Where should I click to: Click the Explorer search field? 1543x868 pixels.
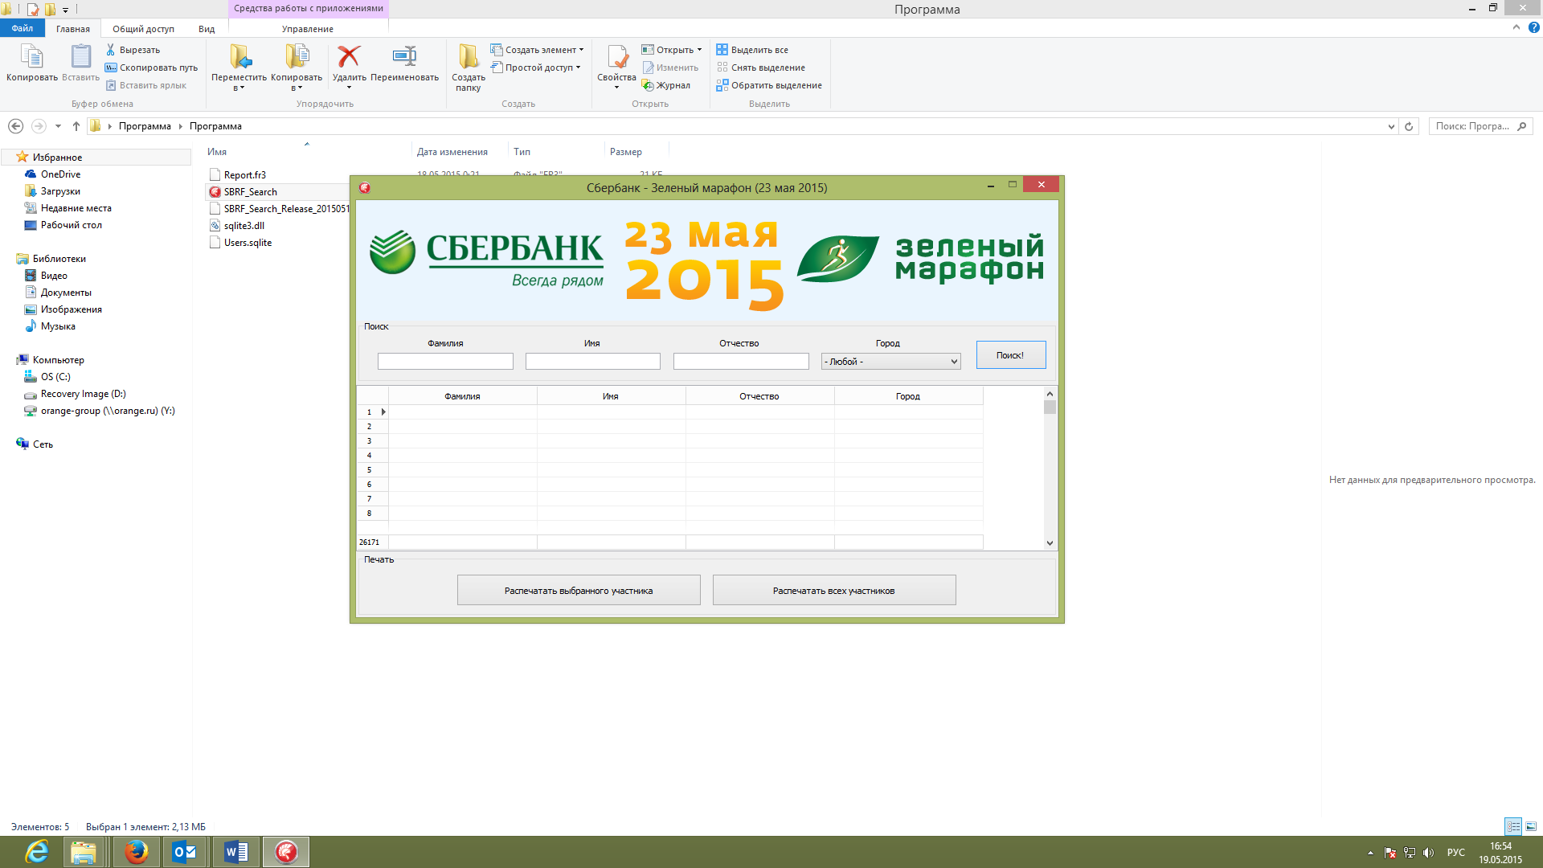(1480, 126)
